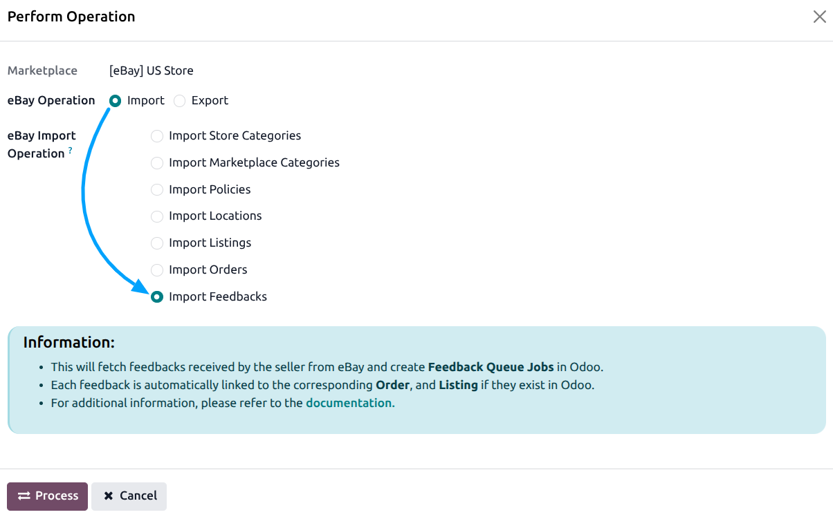Screen dimensions: 833x519
Task: Select the Export eBay operation radio
Action: tap(180, 101)
